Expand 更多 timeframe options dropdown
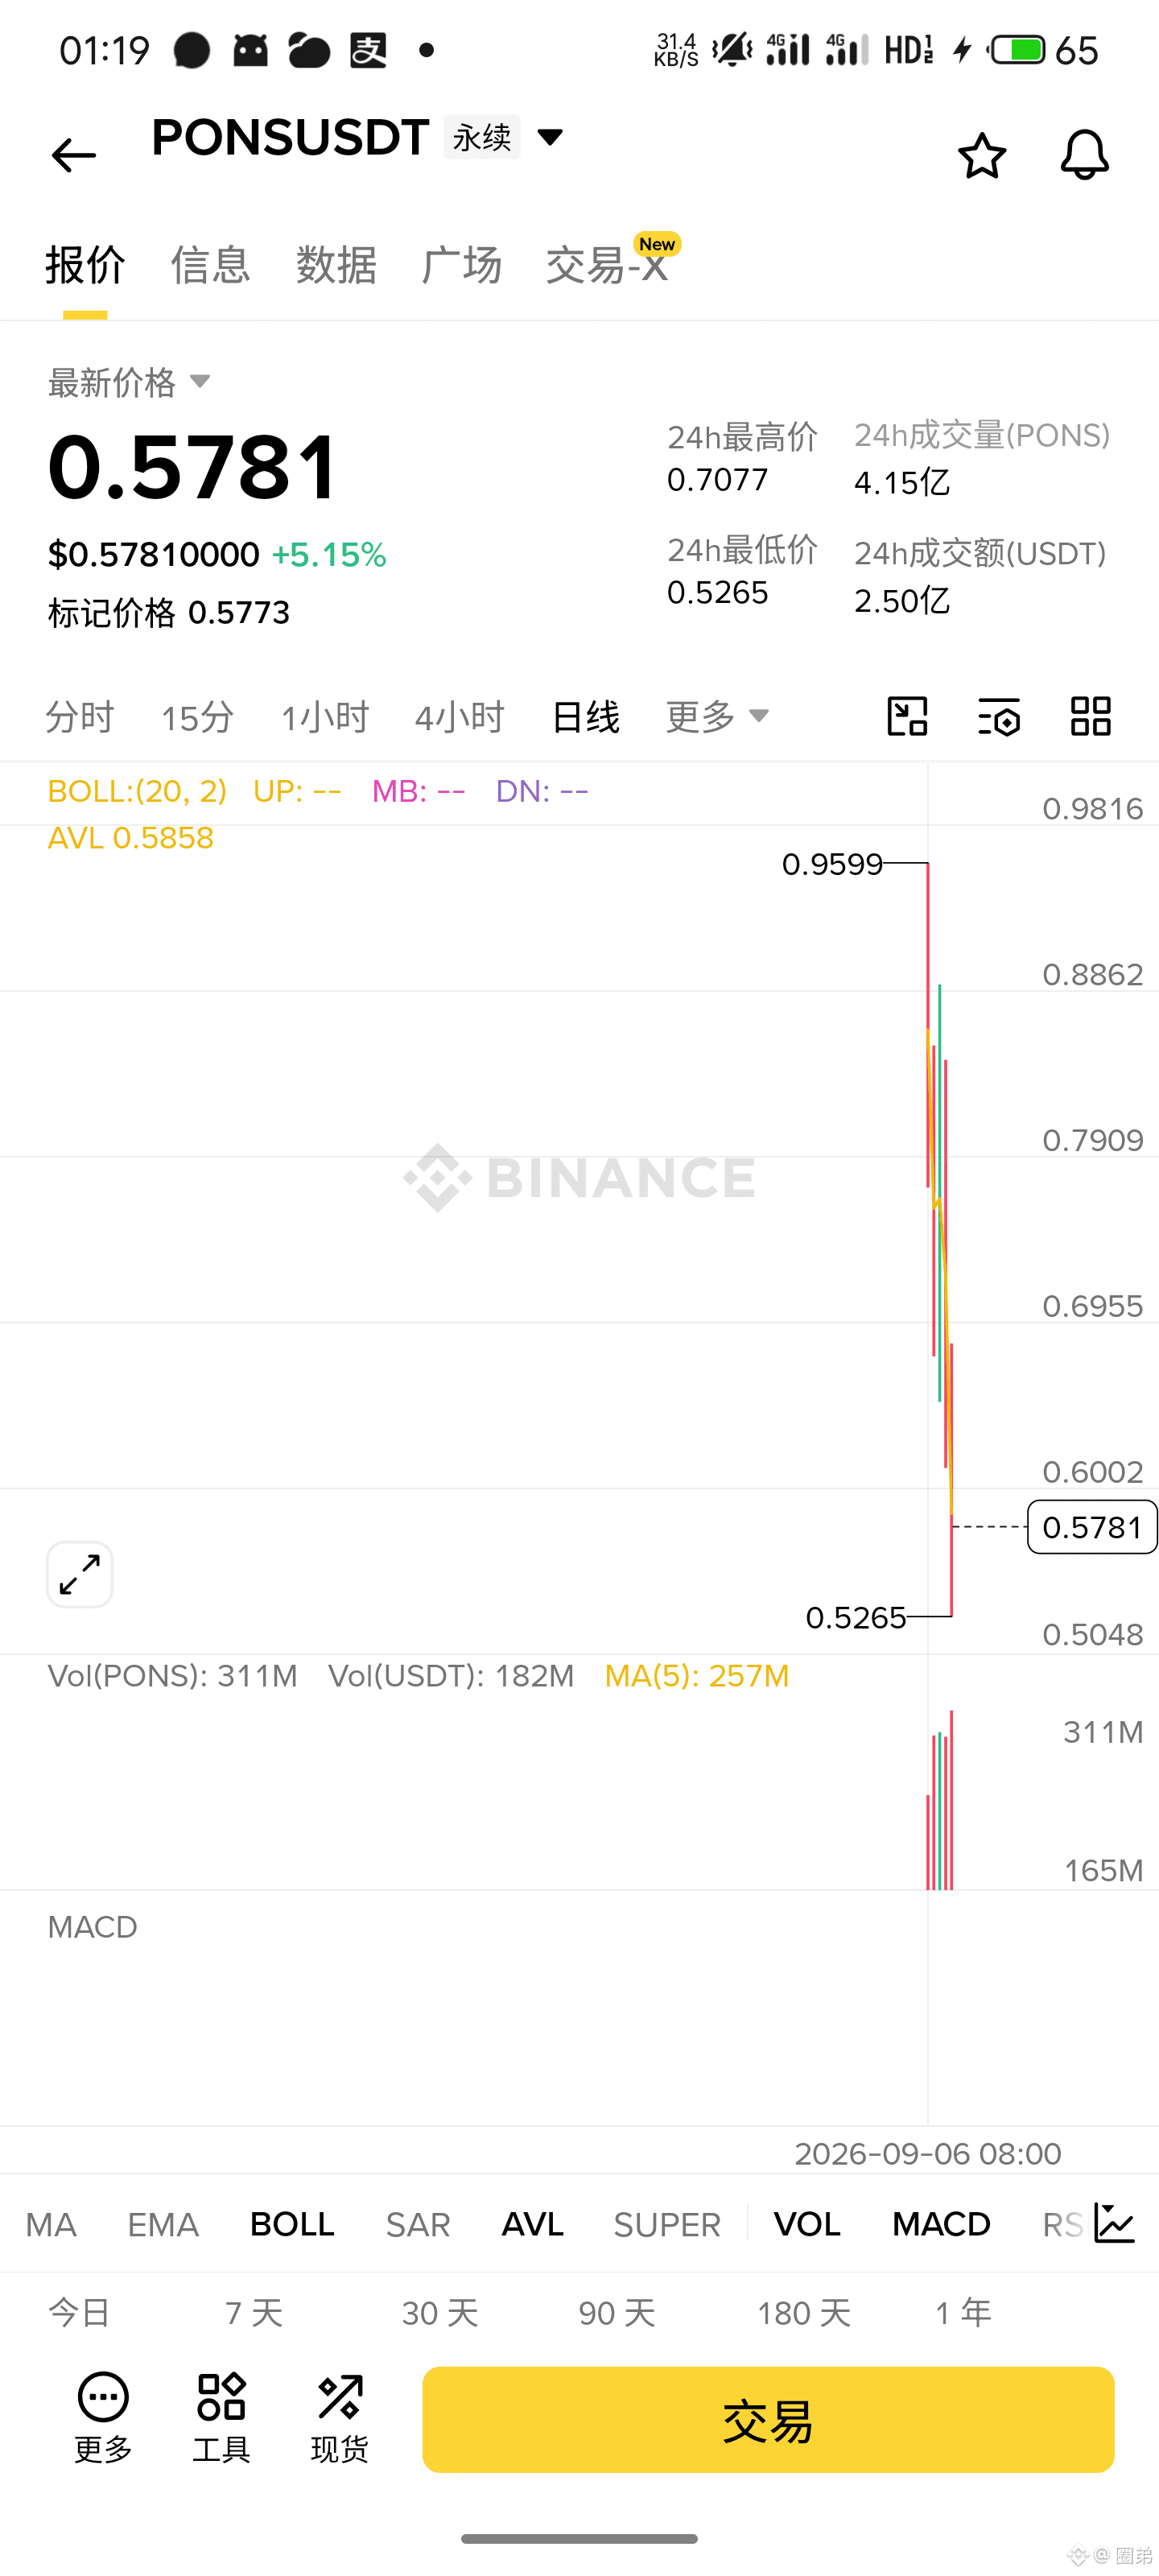Image resolution: width=1159 pixels, height=2576 pixels. pos(717,716)
